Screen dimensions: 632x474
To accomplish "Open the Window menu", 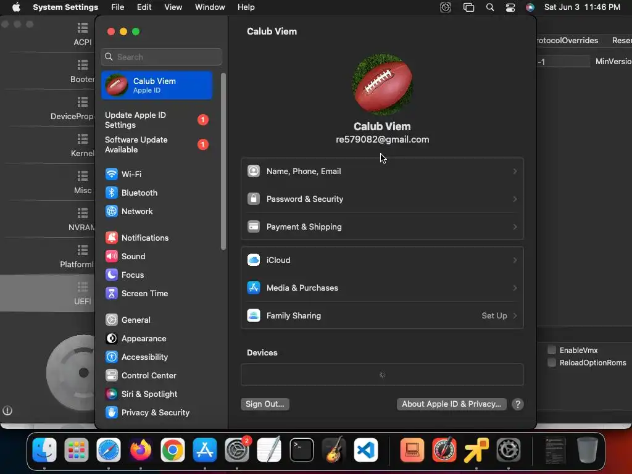I will 210,7.
